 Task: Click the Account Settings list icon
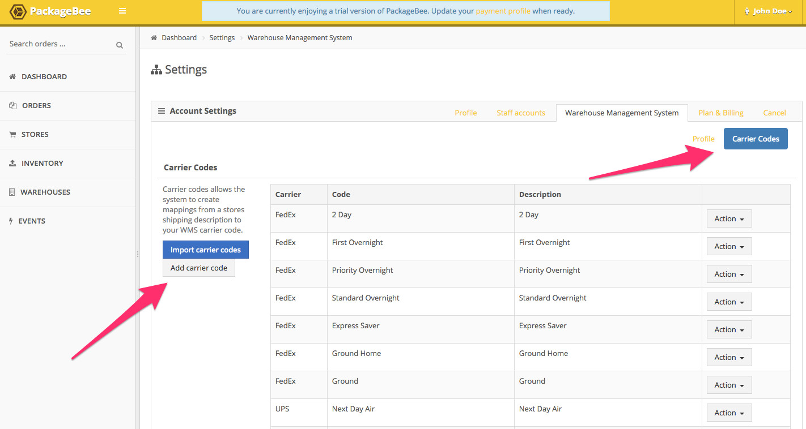(x=162, y=111)
